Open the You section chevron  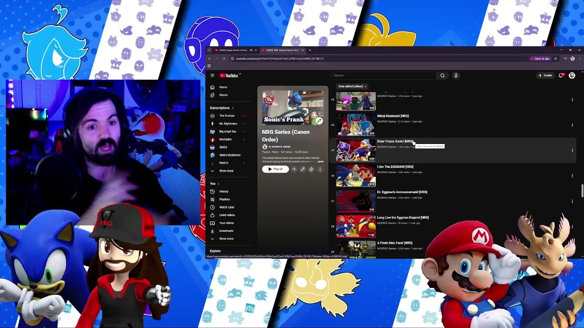point(218,184)
